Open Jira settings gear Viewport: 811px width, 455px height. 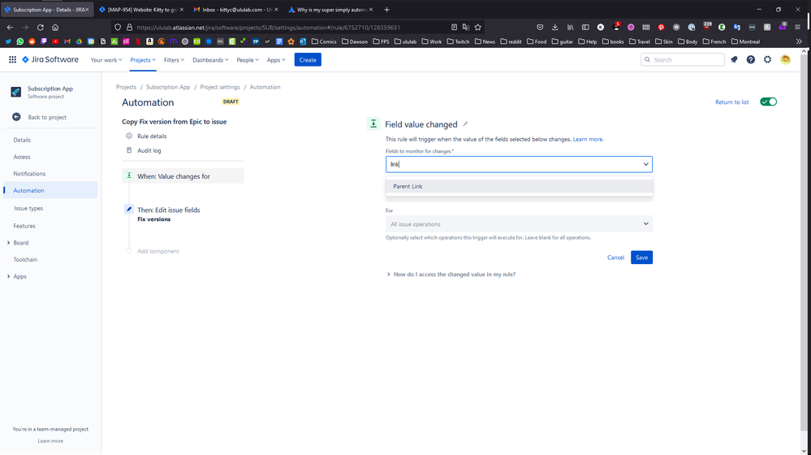click(767, 59)
